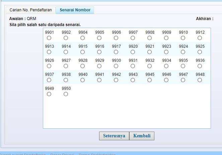Image resolution: width=222 pixels, height=155 pixels.
Task: Select number 9949 radio button
Action: click(x=49, y=94)
